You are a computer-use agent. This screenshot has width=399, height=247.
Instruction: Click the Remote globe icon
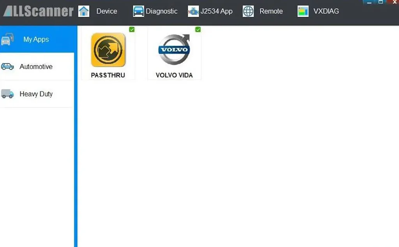tap(248, 11)
